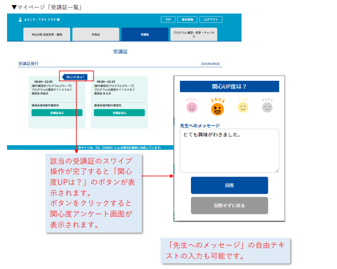Click the 先生へのメッセージ label
The height and width of the screenshot is (269, 337).
pyautogui.click(x=200, y=126)
